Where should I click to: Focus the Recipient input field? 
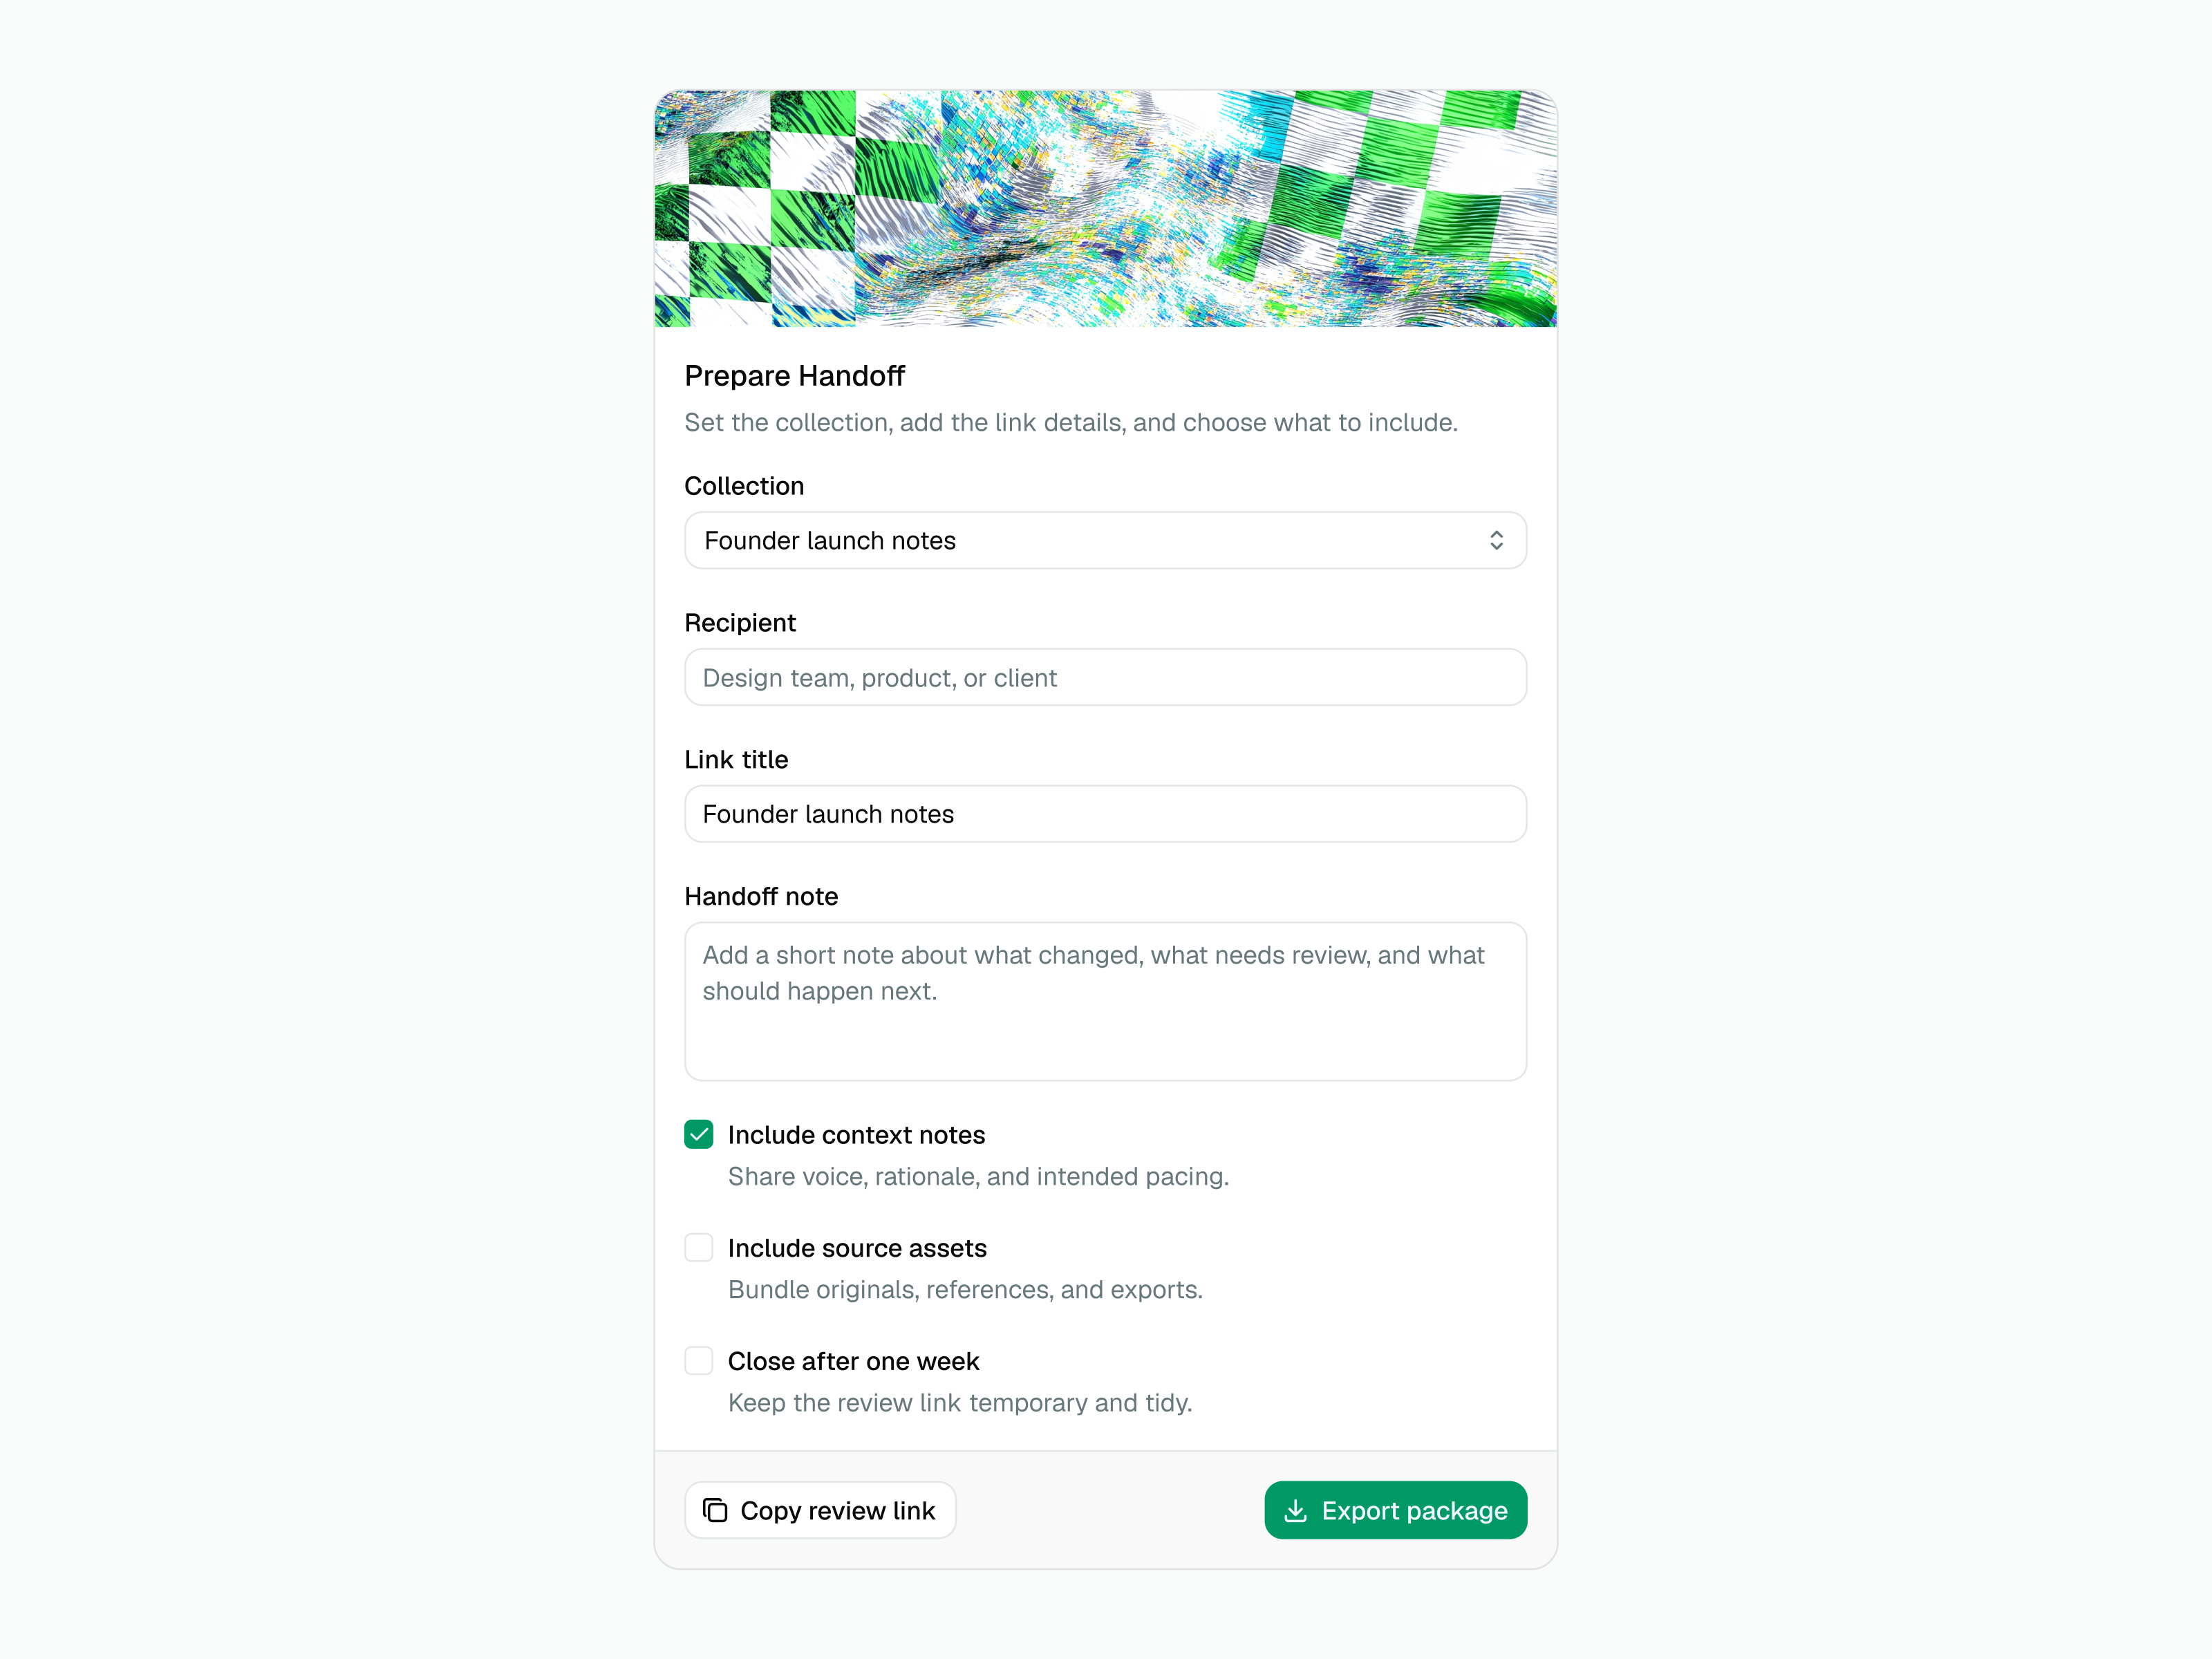(x=1105, y=677)
